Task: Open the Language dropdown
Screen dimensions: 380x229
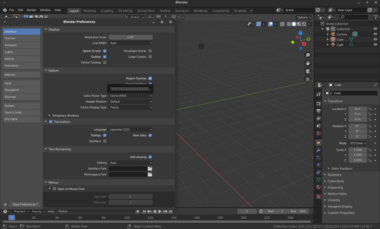Action: point(131,130)
